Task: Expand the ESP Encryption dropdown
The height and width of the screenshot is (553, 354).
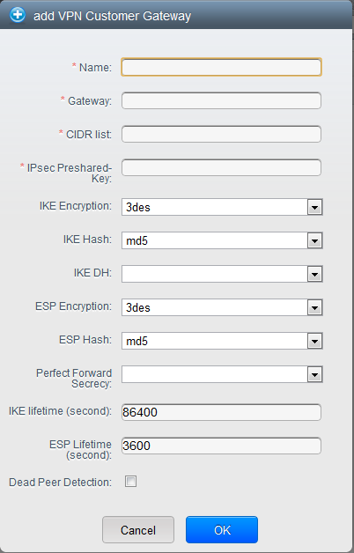Action: tap(315, 307)
